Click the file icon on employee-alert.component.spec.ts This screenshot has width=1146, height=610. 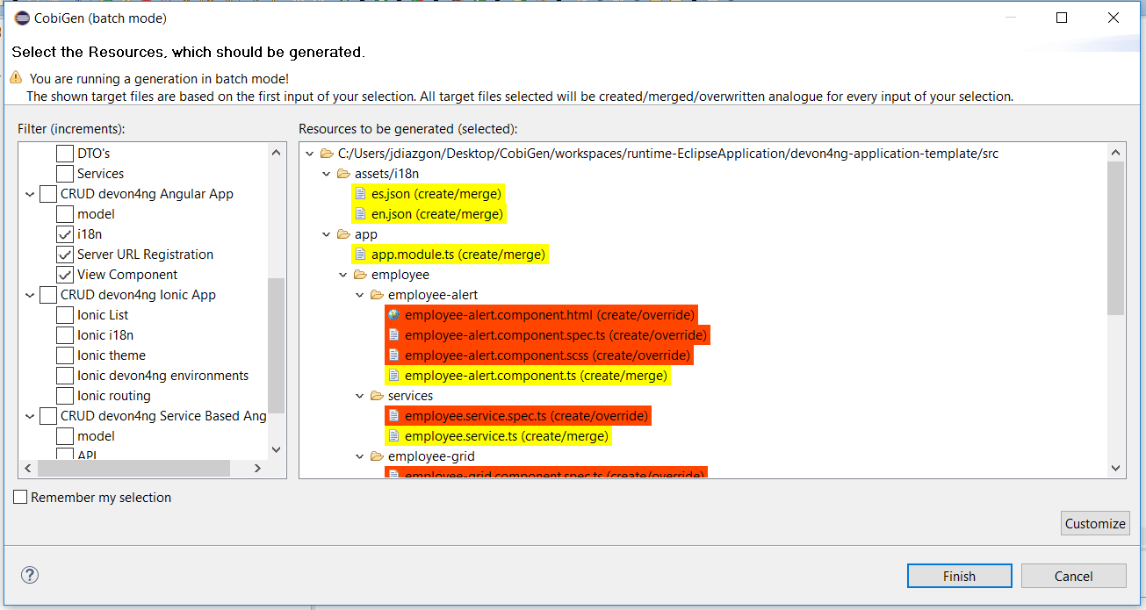392,334
